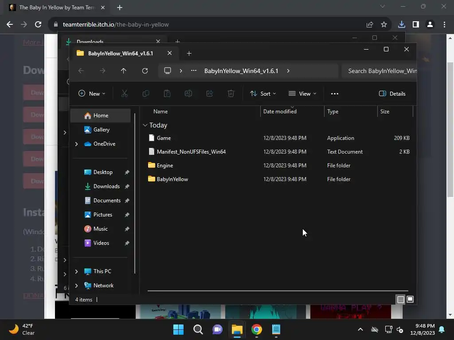Open Music quick access folder
The height and width of the screenshot is (340, 454).
pos(101,229)
